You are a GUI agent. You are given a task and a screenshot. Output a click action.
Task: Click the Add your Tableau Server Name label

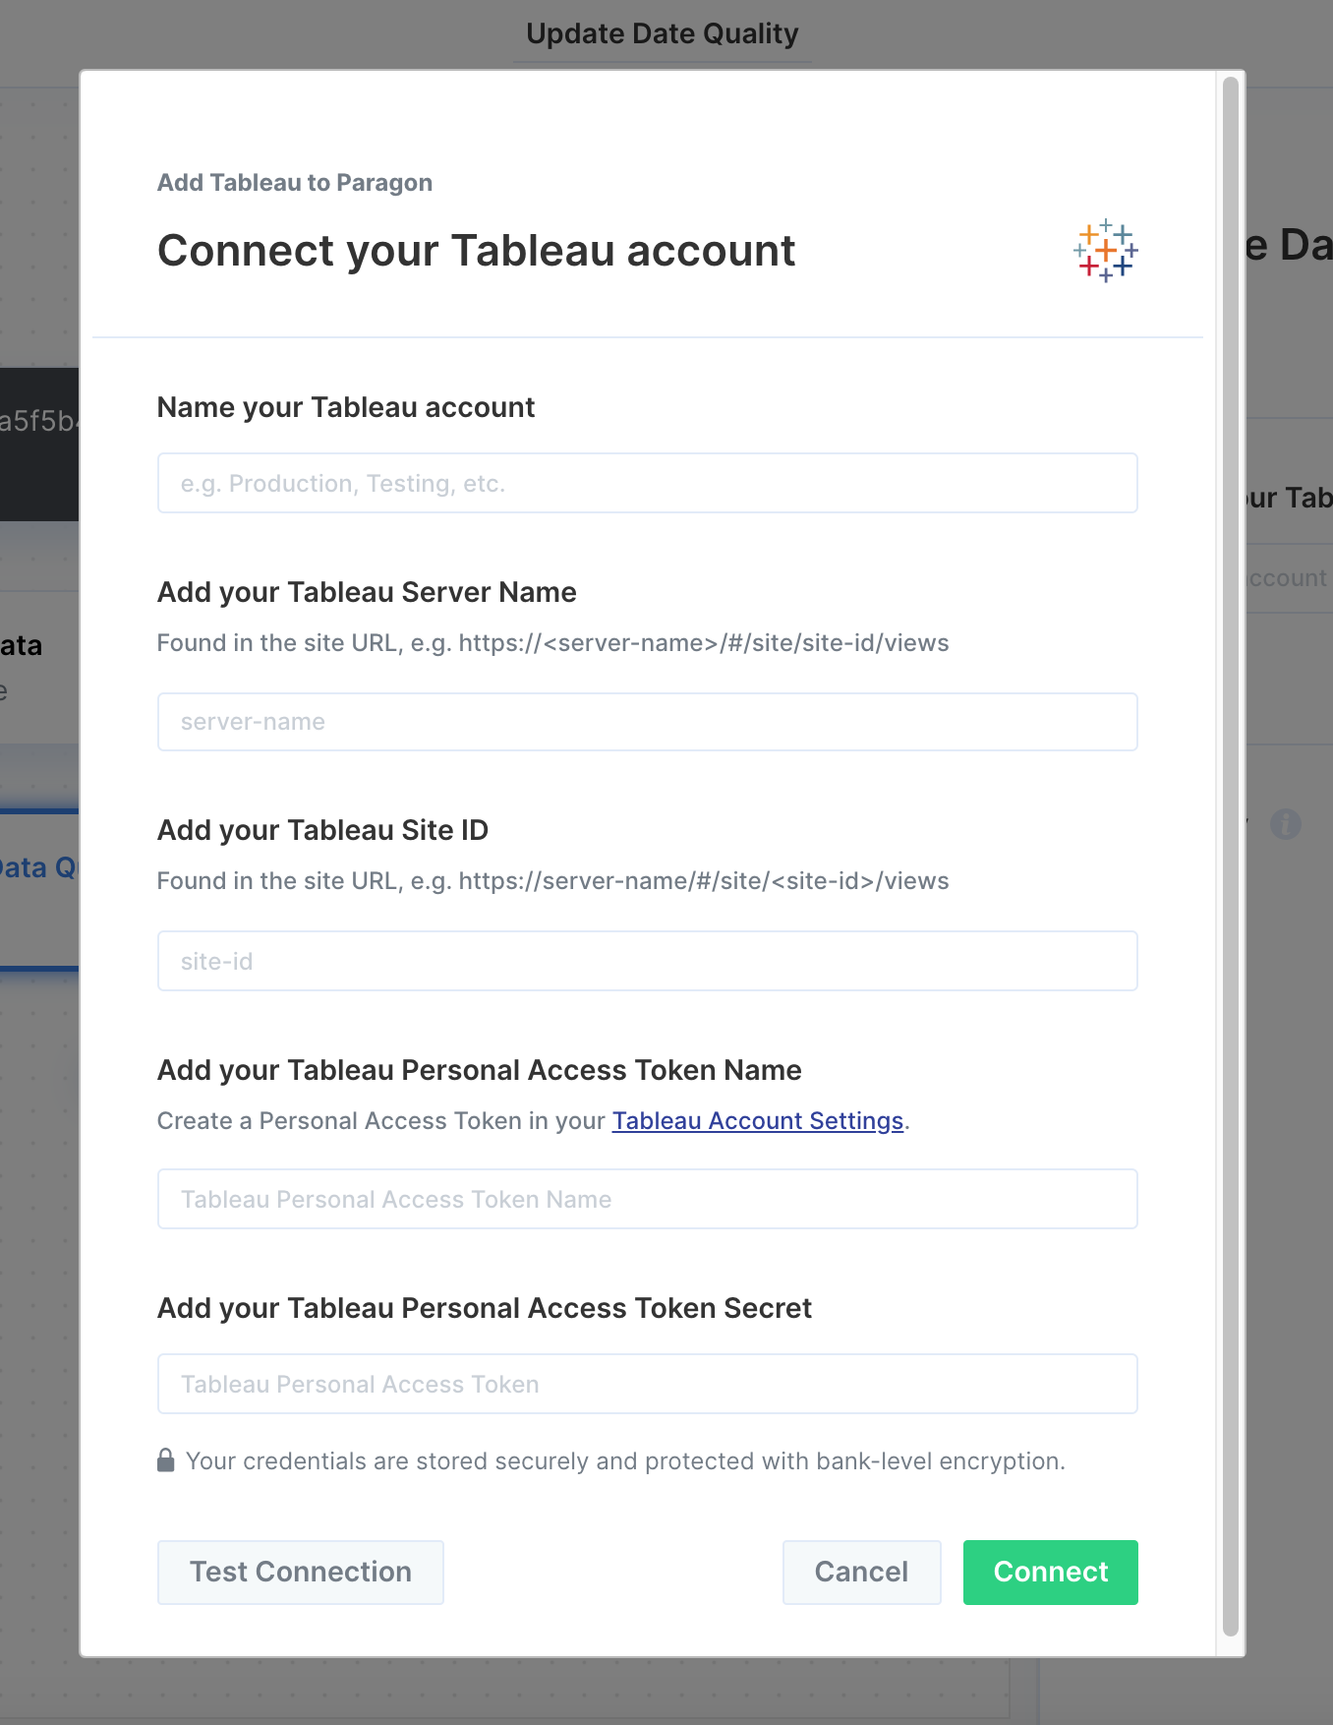coord(367,592)
